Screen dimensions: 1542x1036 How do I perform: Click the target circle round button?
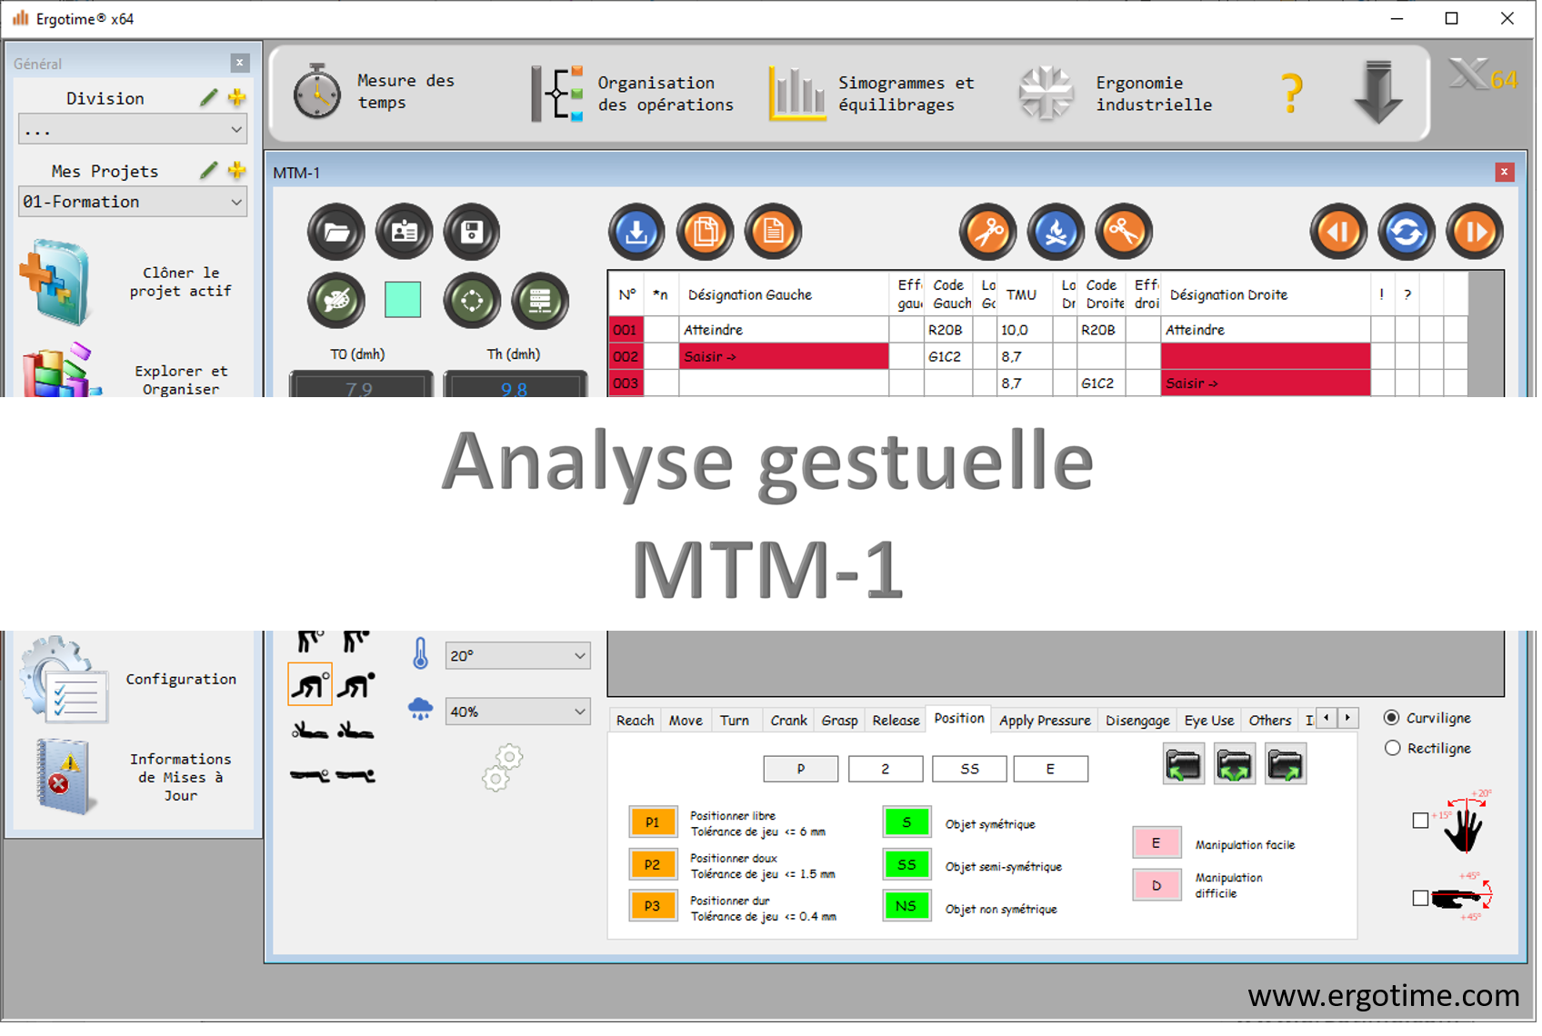point(472,301)
